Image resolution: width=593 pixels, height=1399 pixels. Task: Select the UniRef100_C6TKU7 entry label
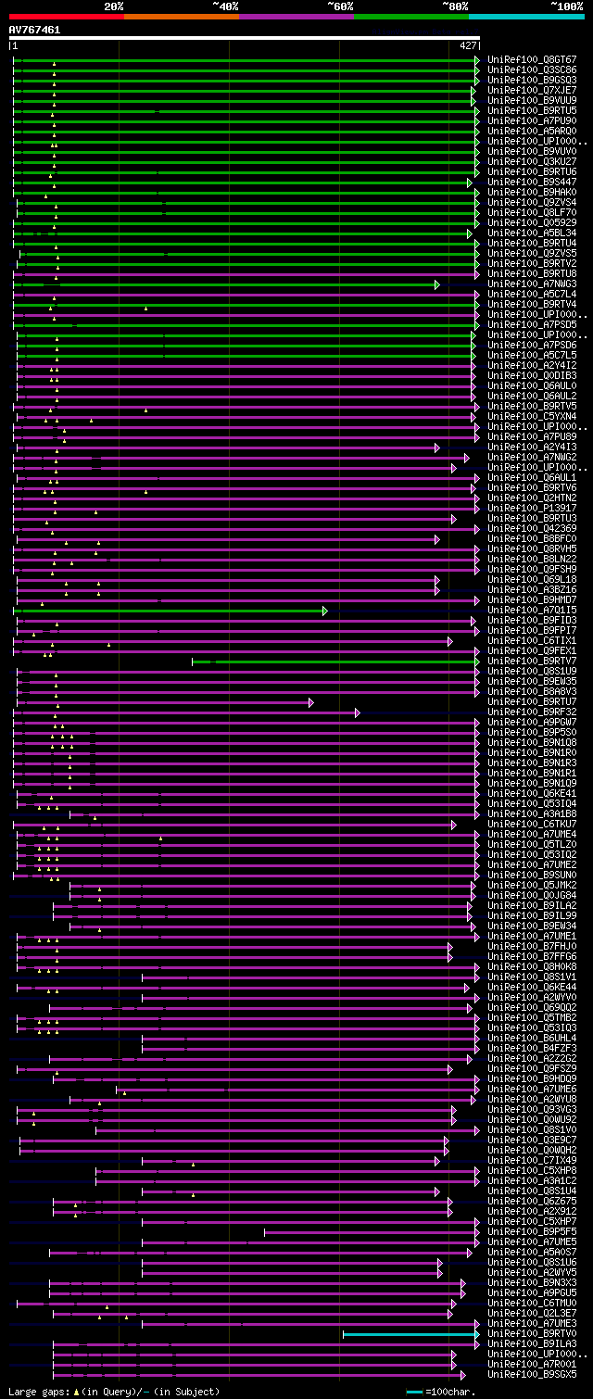click(x=532, y=824)
